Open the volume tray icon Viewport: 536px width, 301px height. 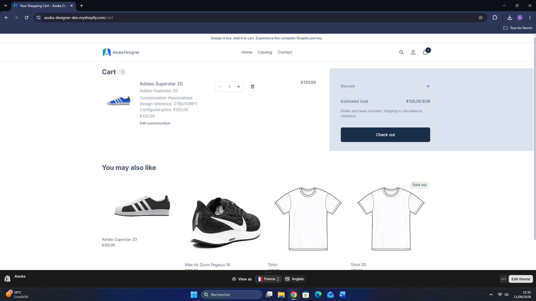click(x=507, y=295)
